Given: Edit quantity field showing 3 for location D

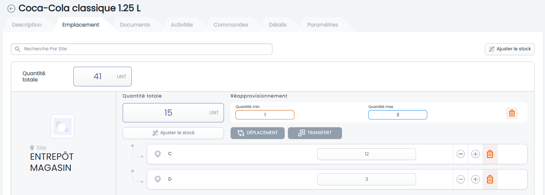Looking at the screenshot, I should [366, 179].
